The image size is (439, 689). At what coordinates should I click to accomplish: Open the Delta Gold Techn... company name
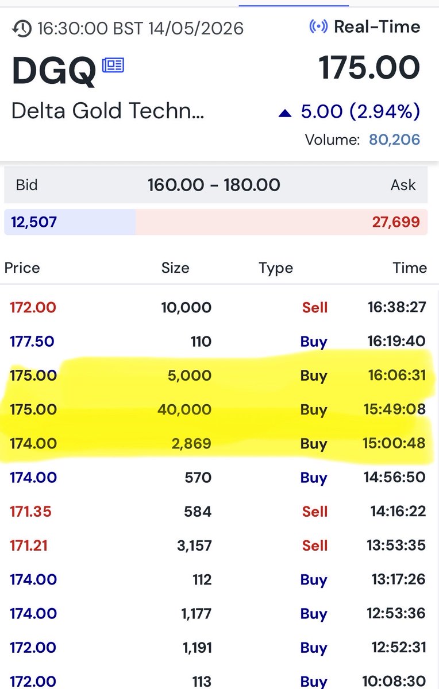108,111
